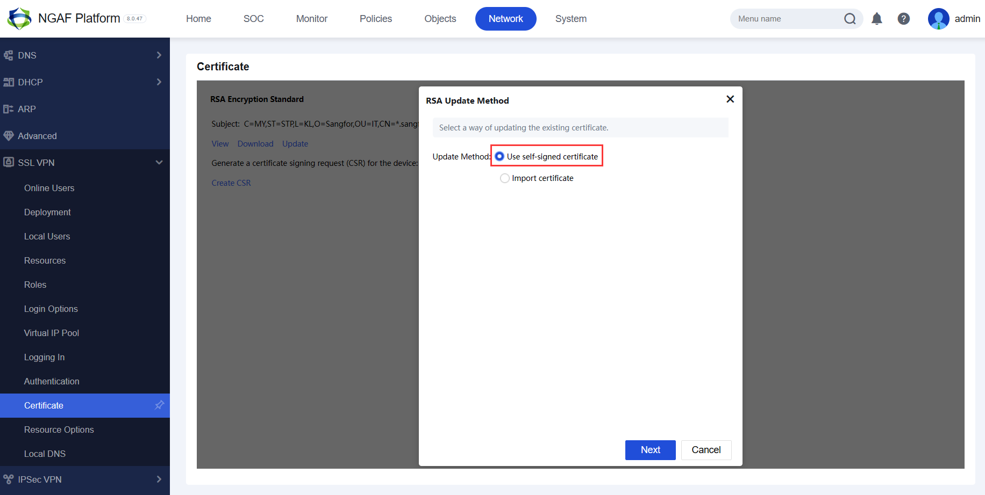Select Use self-signed certificate option
The width and height of the screenshot is (985, 495).
[499, 156]
